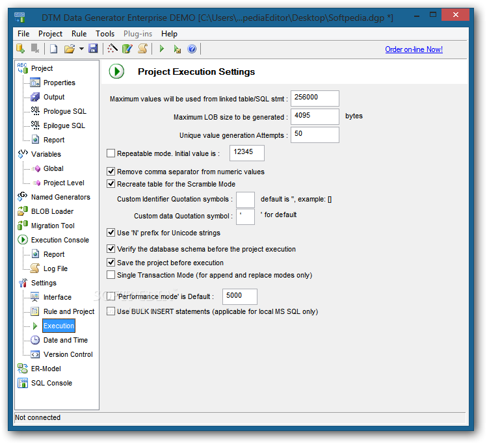Select Project node in the tree
Viewport: 487px width, 444px height.
point(42,68)
